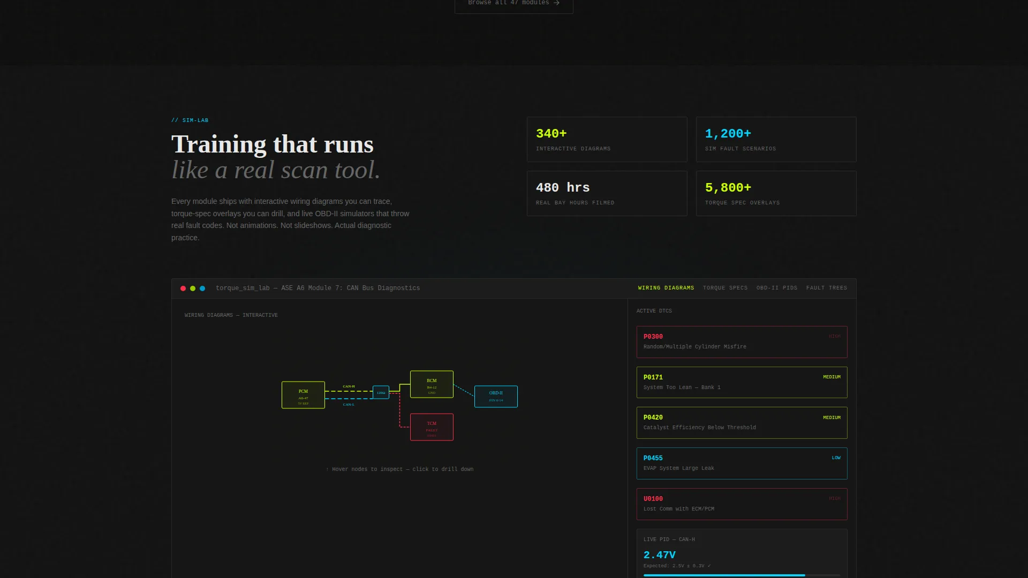Image resolution: width=1028 pixels, height=578 pixels.
Task: Select the P0455 EVAP leak entry
Action: tap(742, 463)
